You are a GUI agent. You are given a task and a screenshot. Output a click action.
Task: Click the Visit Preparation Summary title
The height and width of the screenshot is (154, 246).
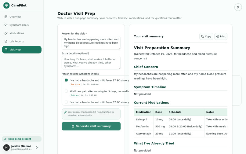pyautogui.click(x=162, y=48)
